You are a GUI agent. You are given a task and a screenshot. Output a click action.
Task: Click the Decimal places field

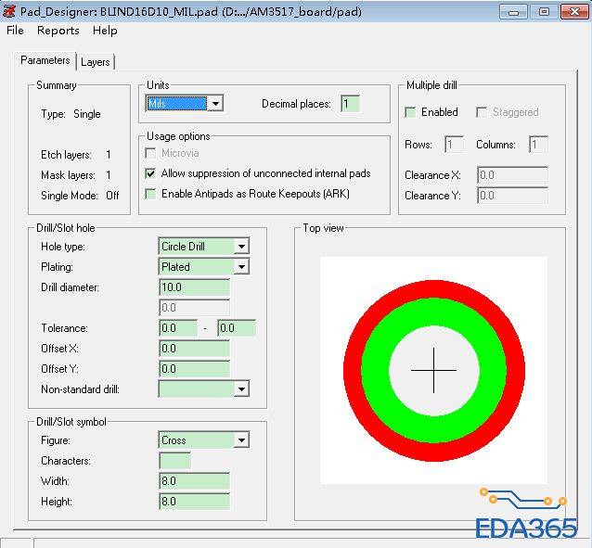tap(350, 104)
